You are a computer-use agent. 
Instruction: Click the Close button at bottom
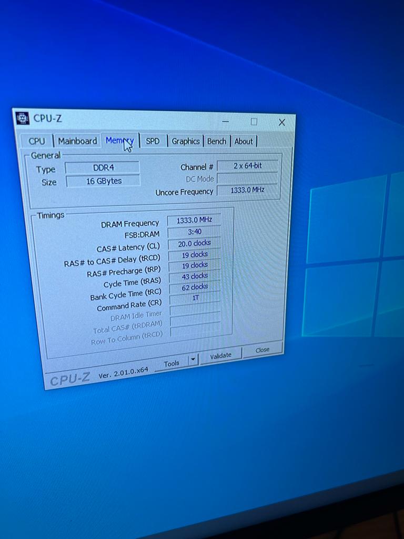point(262,350)
